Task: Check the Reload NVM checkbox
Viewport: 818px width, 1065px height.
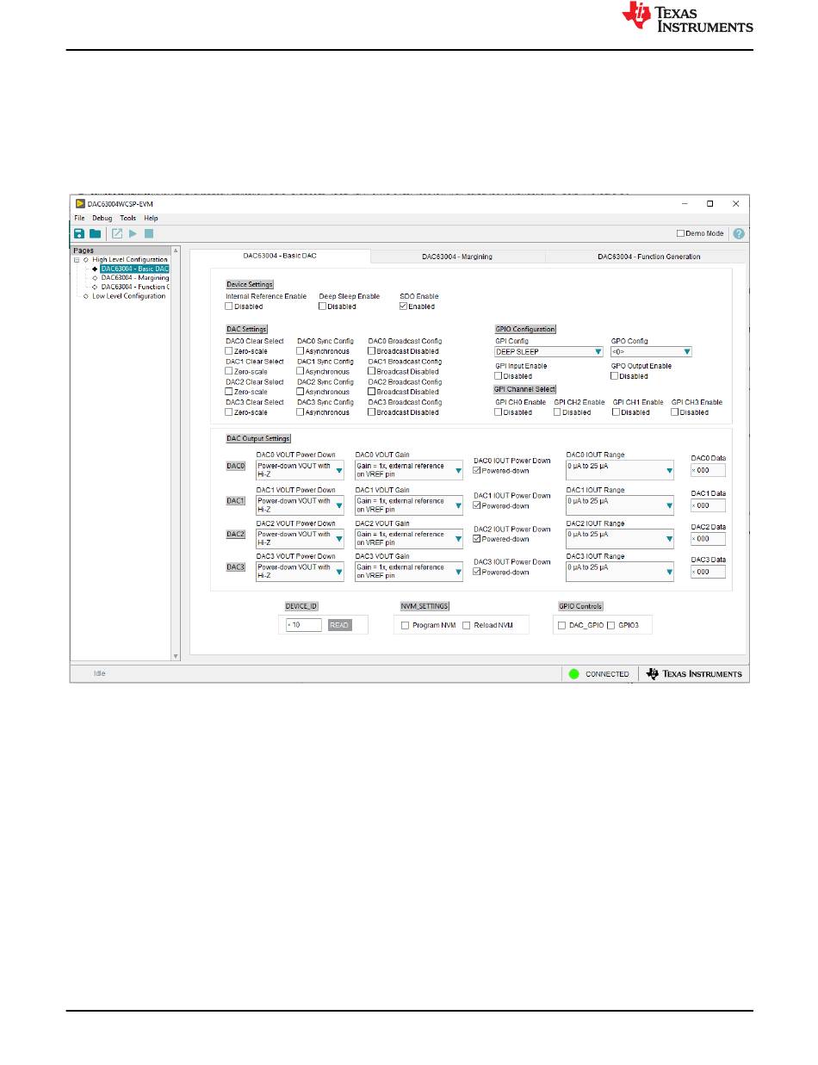Action: coord(467,625)
